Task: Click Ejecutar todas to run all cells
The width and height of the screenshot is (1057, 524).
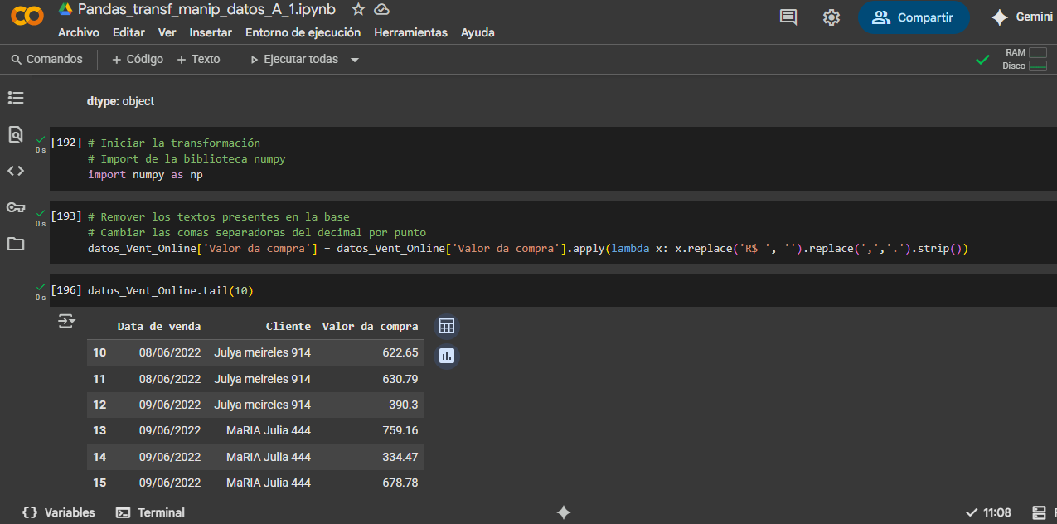Action: pyautogui.click(x=293, y=60)
